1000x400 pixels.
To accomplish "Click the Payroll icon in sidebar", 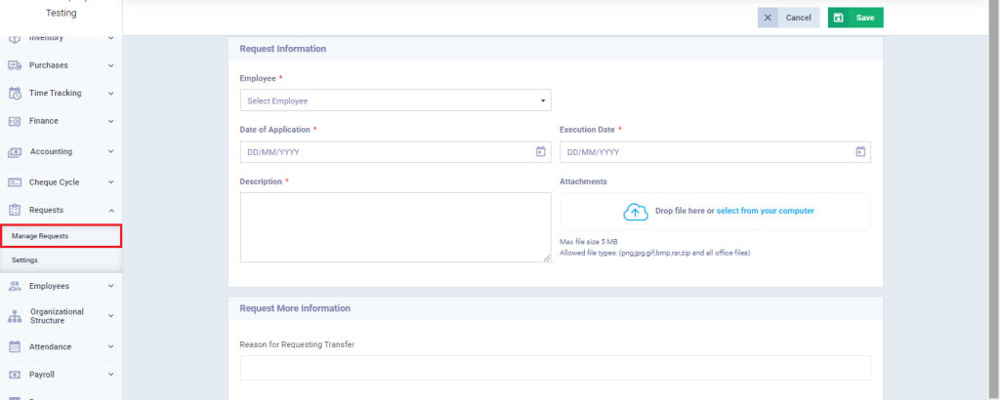I will (15, 376).
